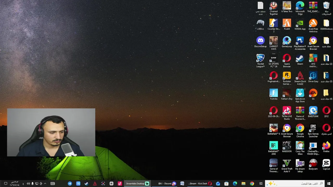Launch the Battlefield 2042 desktop shortcut
This screenshot has height=187, width=333.
[273, 148]
